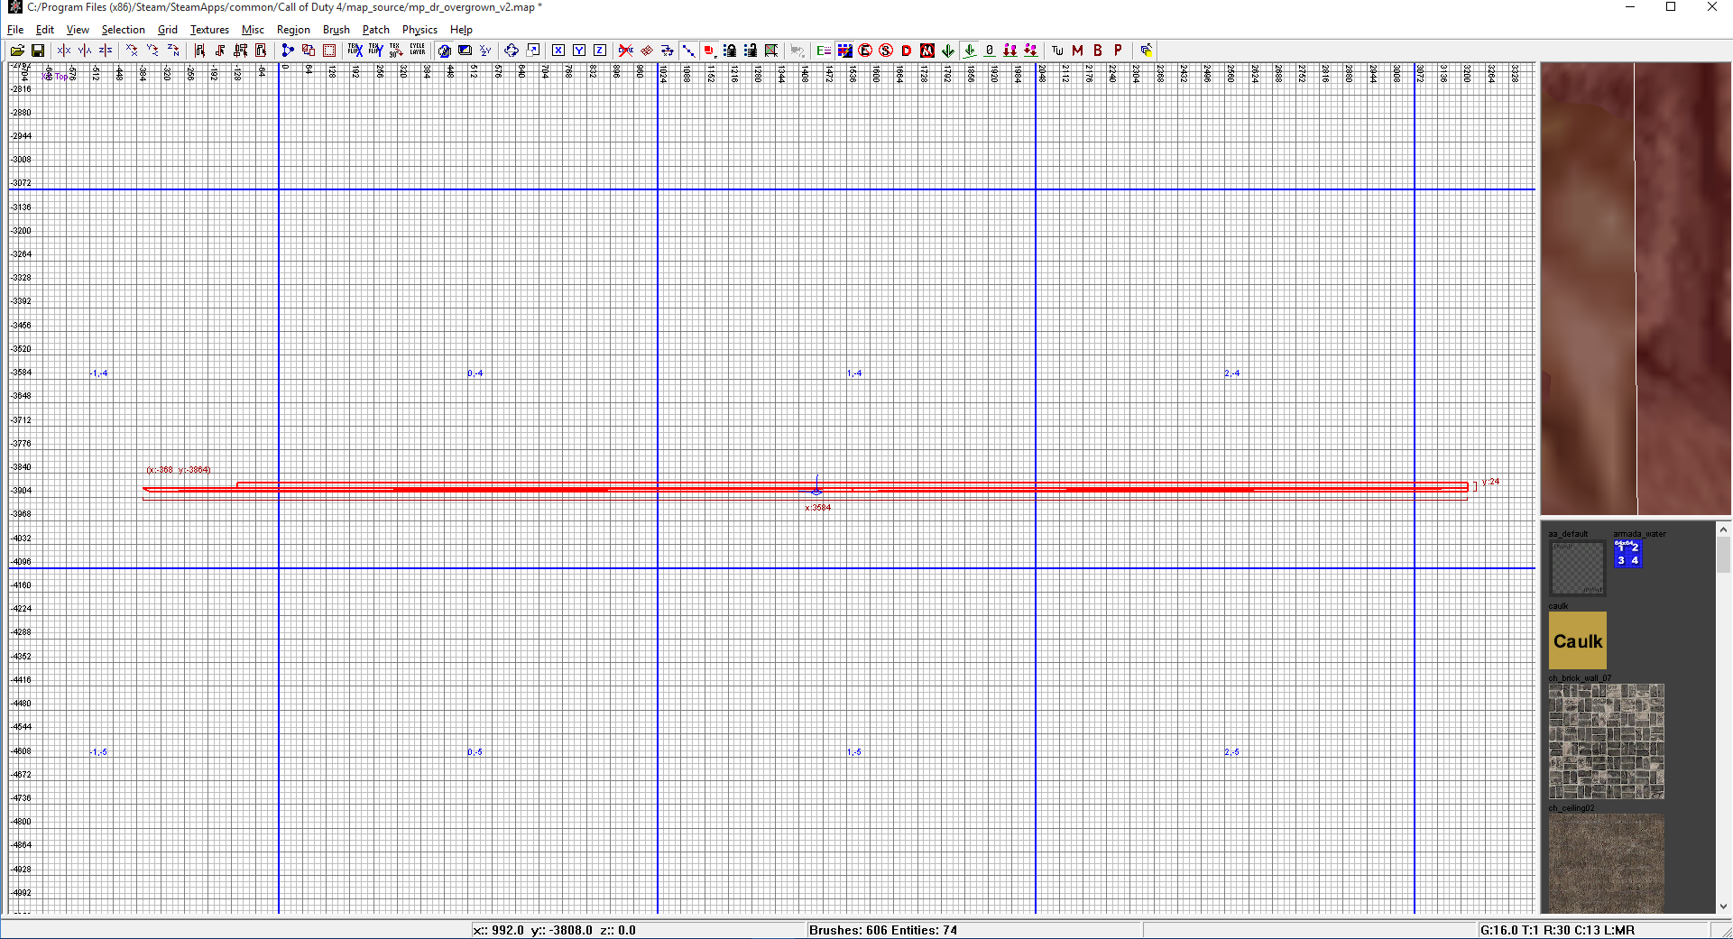The width and height of the screenshot is (1733, 939).
Task: Click the red B toolbar icon
Action: (x=1098, y=51)
